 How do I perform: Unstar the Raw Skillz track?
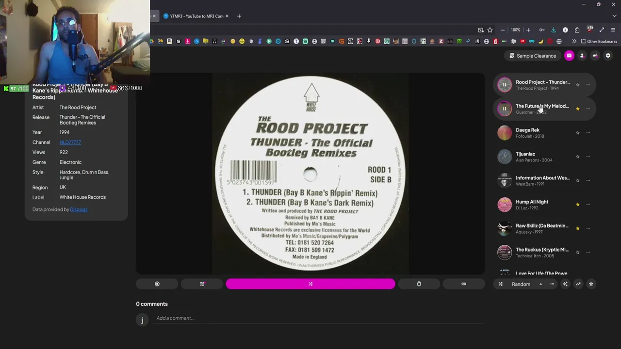(x=577, y=228)
